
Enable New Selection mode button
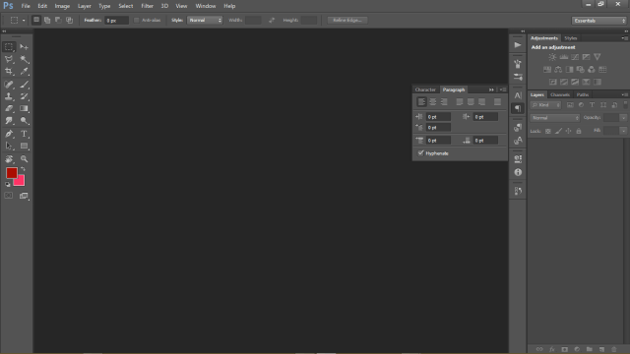pos(36,20)
